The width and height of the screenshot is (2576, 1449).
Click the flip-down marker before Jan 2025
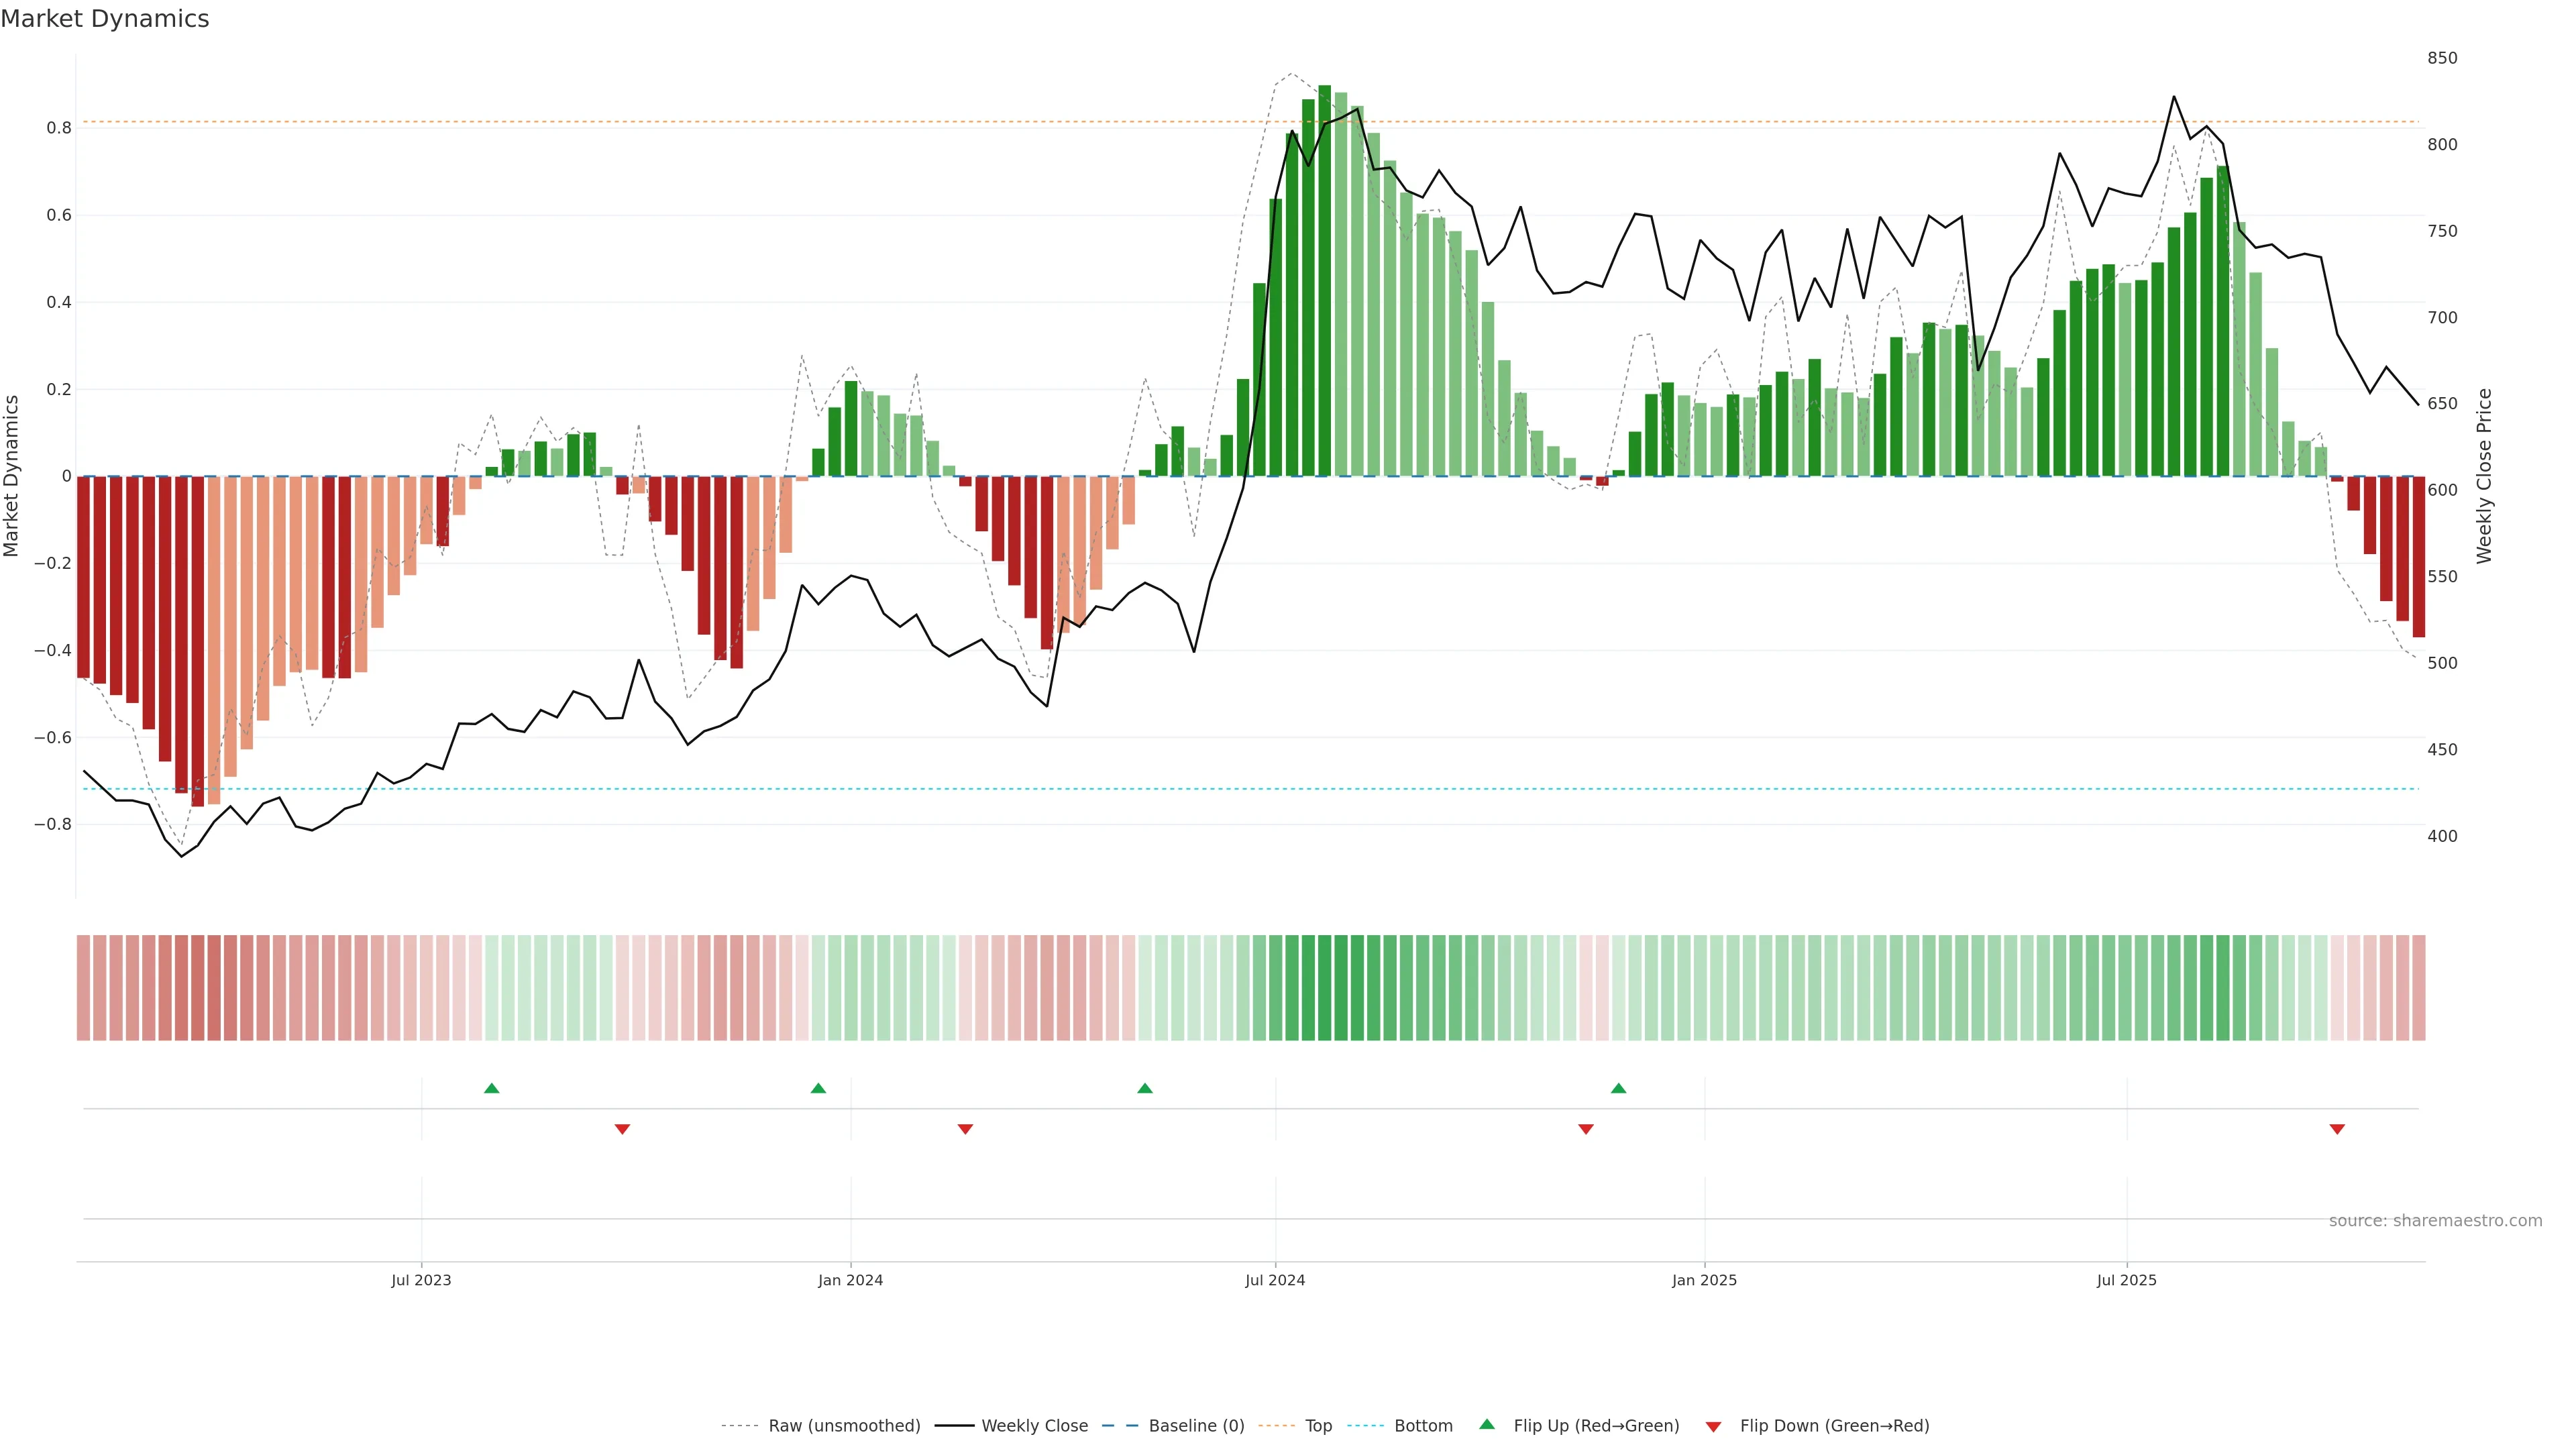click(x=1585, y=1129)
